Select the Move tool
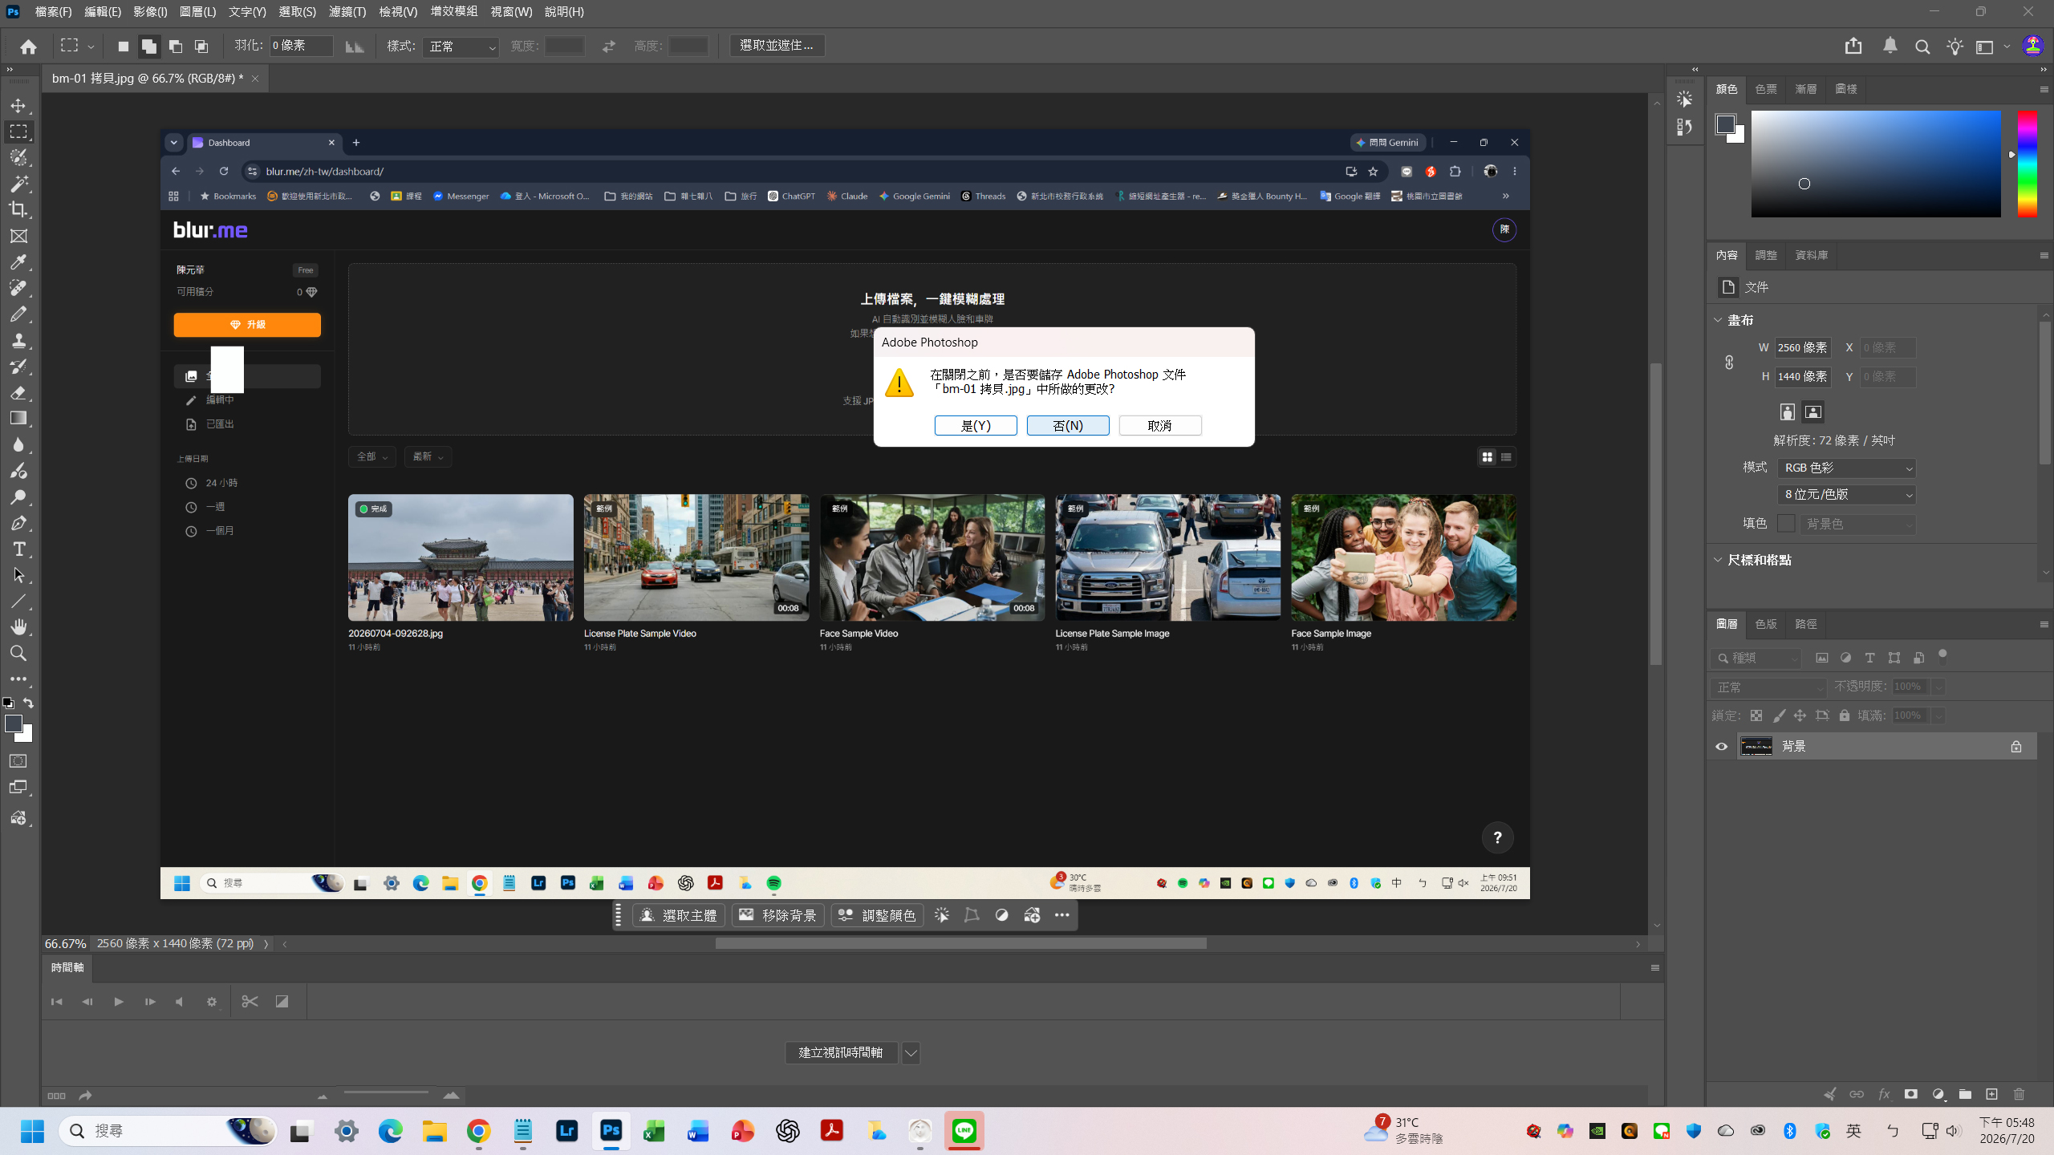Image resolution: width=2054 pixels, height=1155 pixels. 18,106
